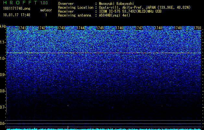Click the 0.8 frequency axis label
This screenshot has height=130, width=204.
click(3, 91)
